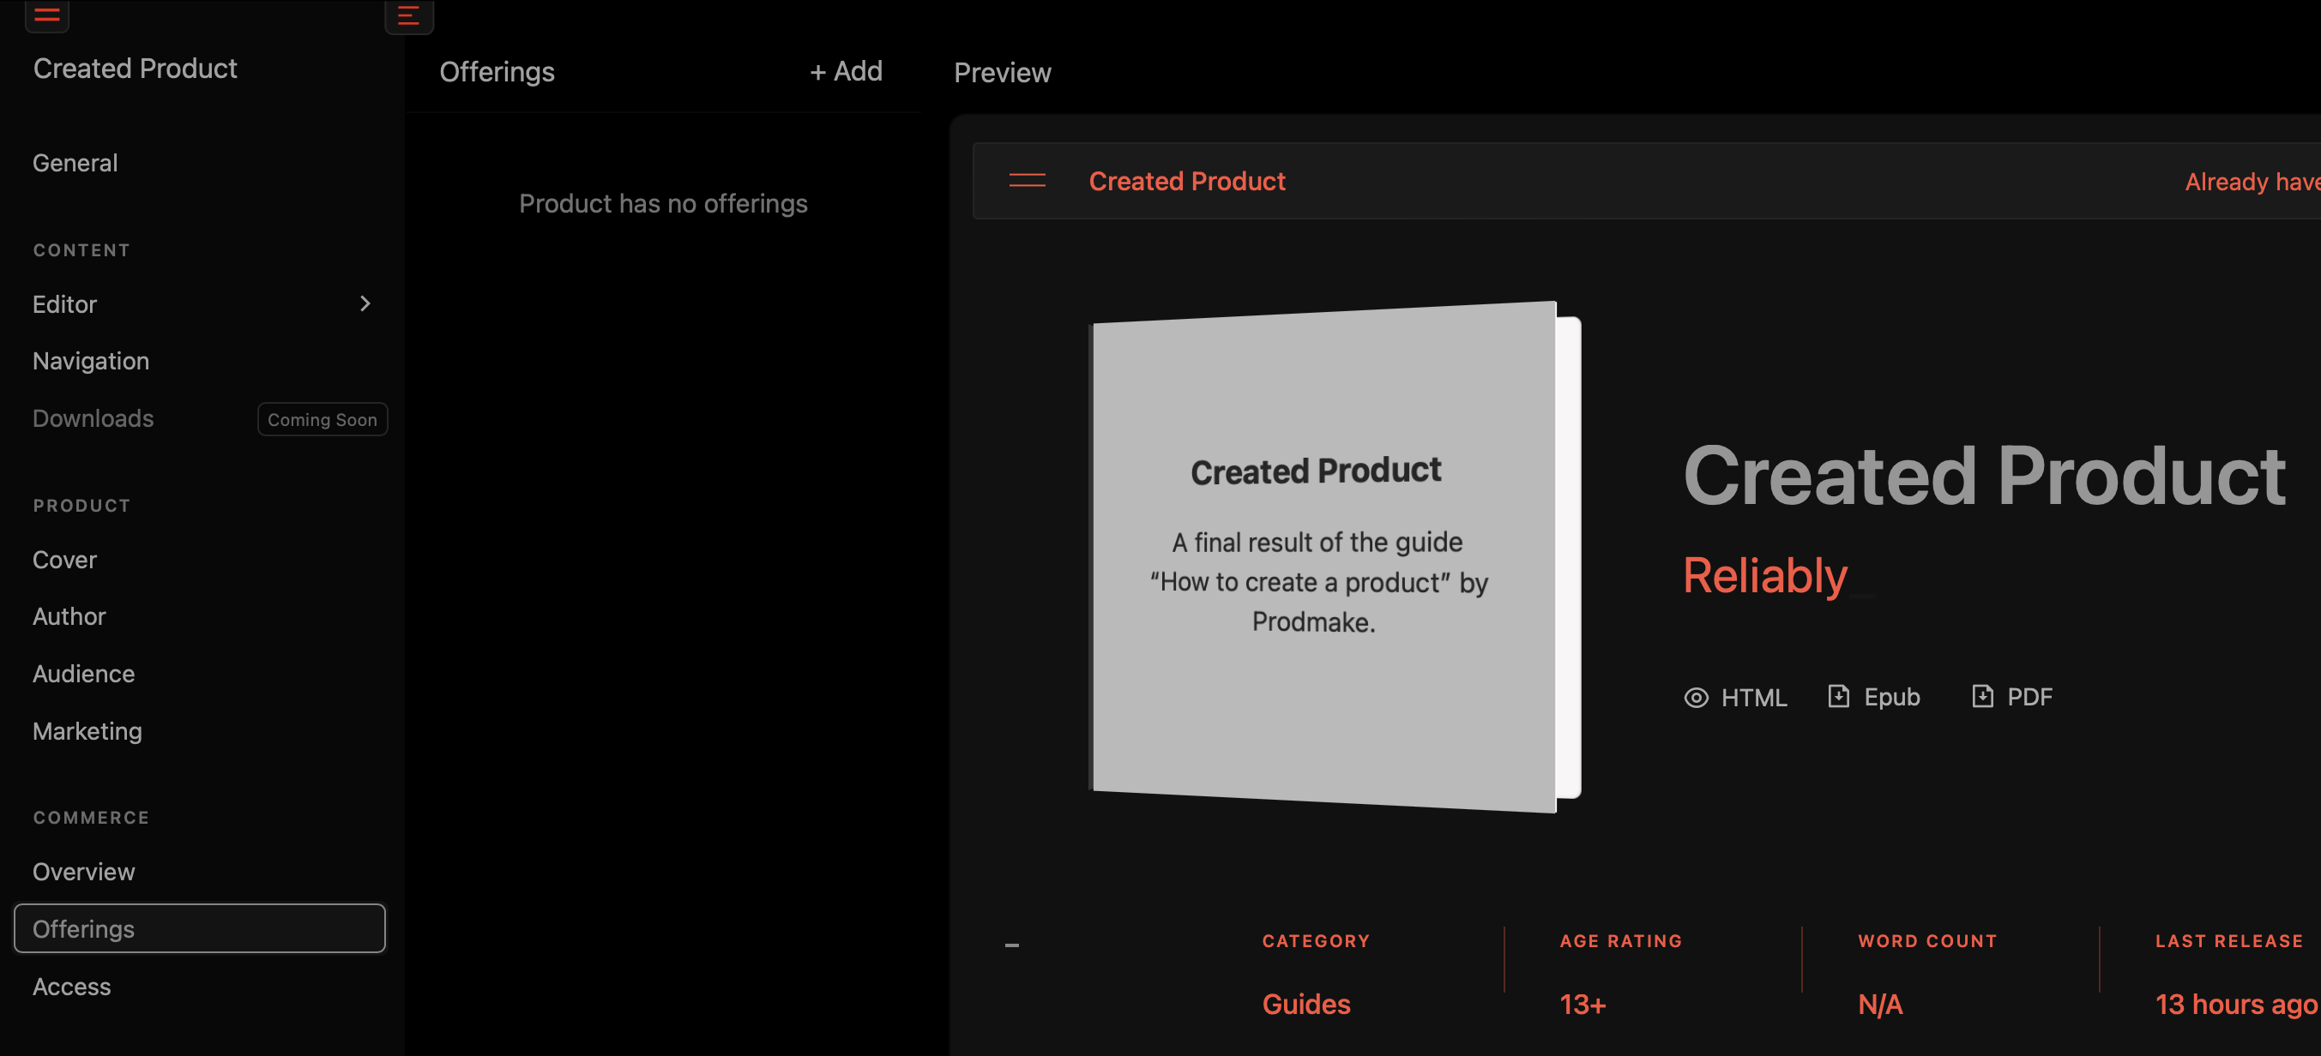Go to Navigation section
This screenshot has width=2321, height=1056.
pyautogui.click(x=90, y=361)
